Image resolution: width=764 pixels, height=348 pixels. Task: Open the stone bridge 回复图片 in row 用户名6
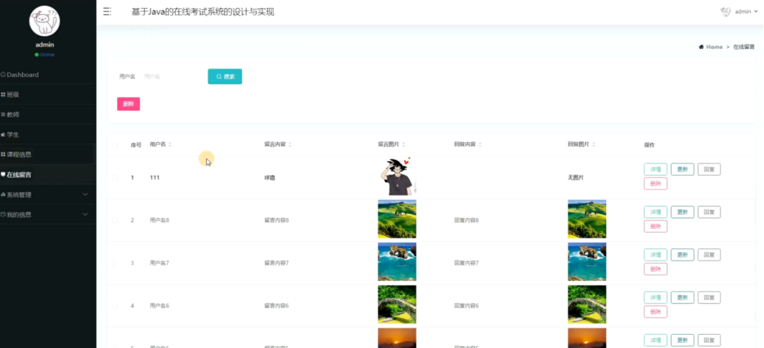pos(587,305)
